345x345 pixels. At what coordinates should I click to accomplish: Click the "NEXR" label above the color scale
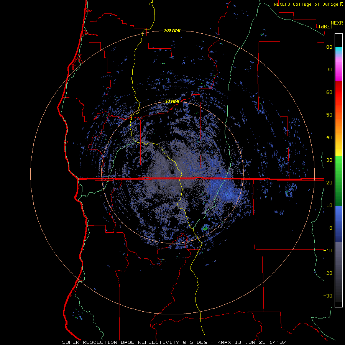point(337,23)
